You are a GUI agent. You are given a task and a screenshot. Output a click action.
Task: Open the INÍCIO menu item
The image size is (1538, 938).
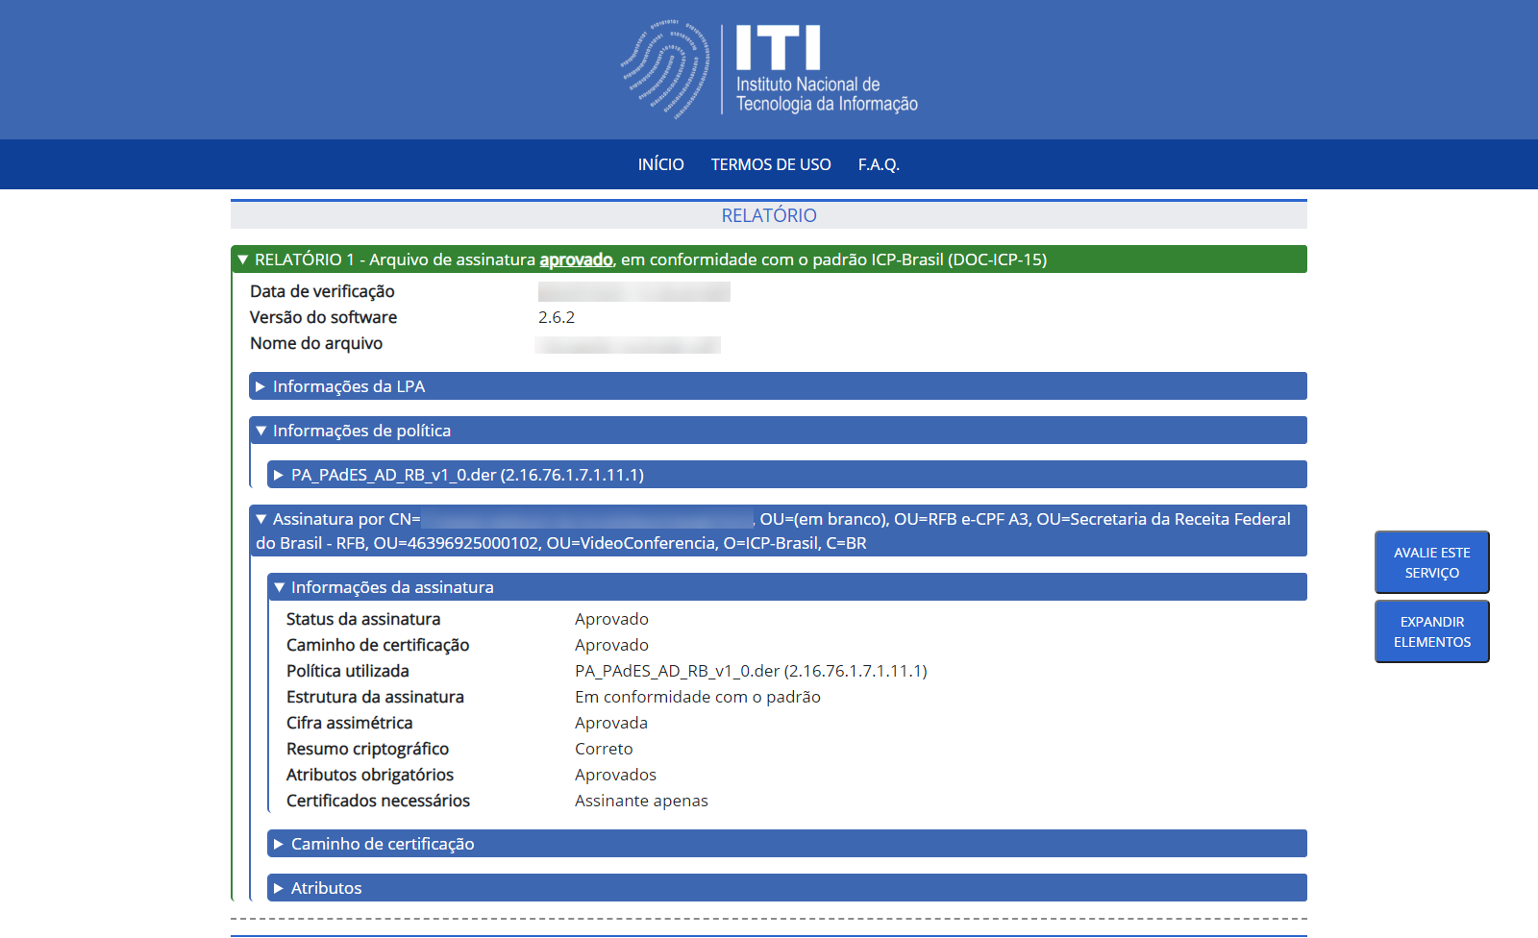[660, 164]
